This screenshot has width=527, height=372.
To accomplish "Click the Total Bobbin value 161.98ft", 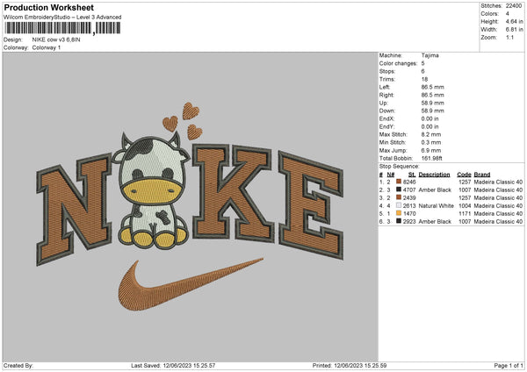I will (432, 159).
